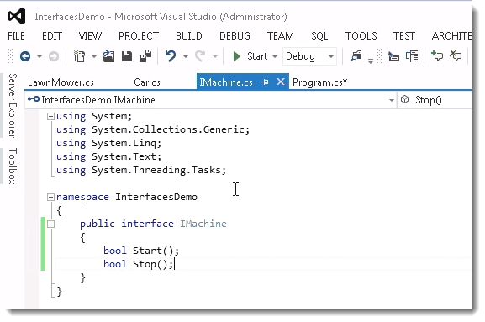485x322 pixels.
Task: Uncomment selected lines icon
Action: click(456, 55)
